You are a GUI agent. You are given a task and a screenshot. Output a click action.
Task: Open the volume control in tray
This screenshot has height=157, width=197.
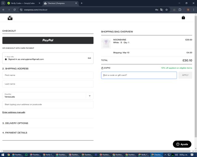pos(176,155)
